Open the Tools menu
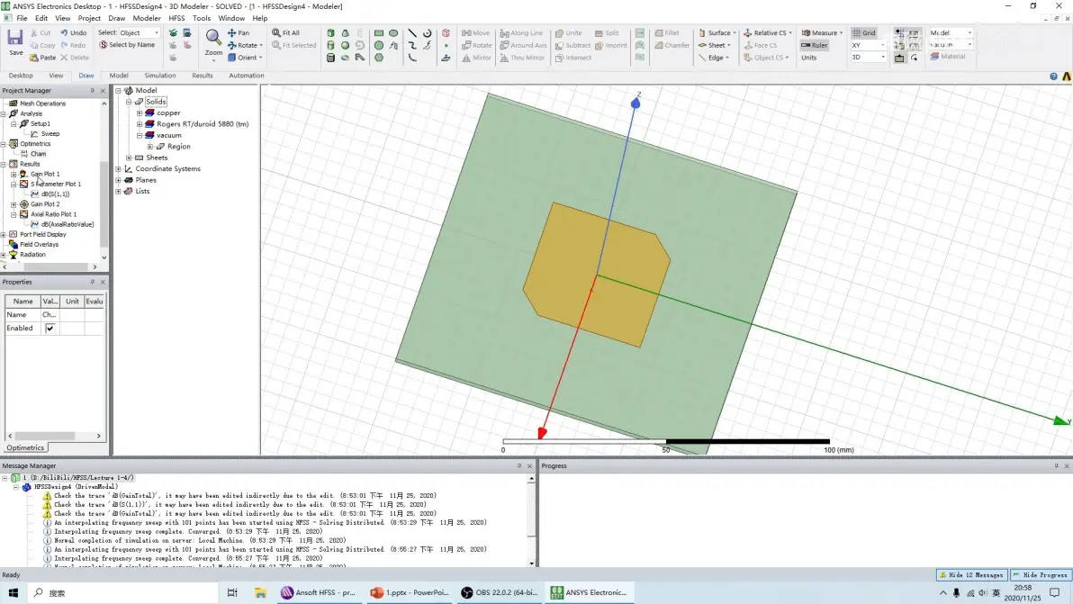1073x604 pixels. (202, 19)
